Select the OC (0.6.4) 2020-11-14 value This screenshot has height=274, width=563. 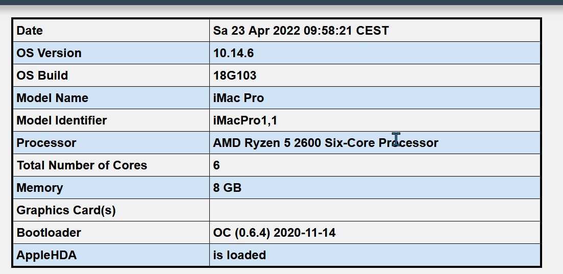[x=274, y=233]
